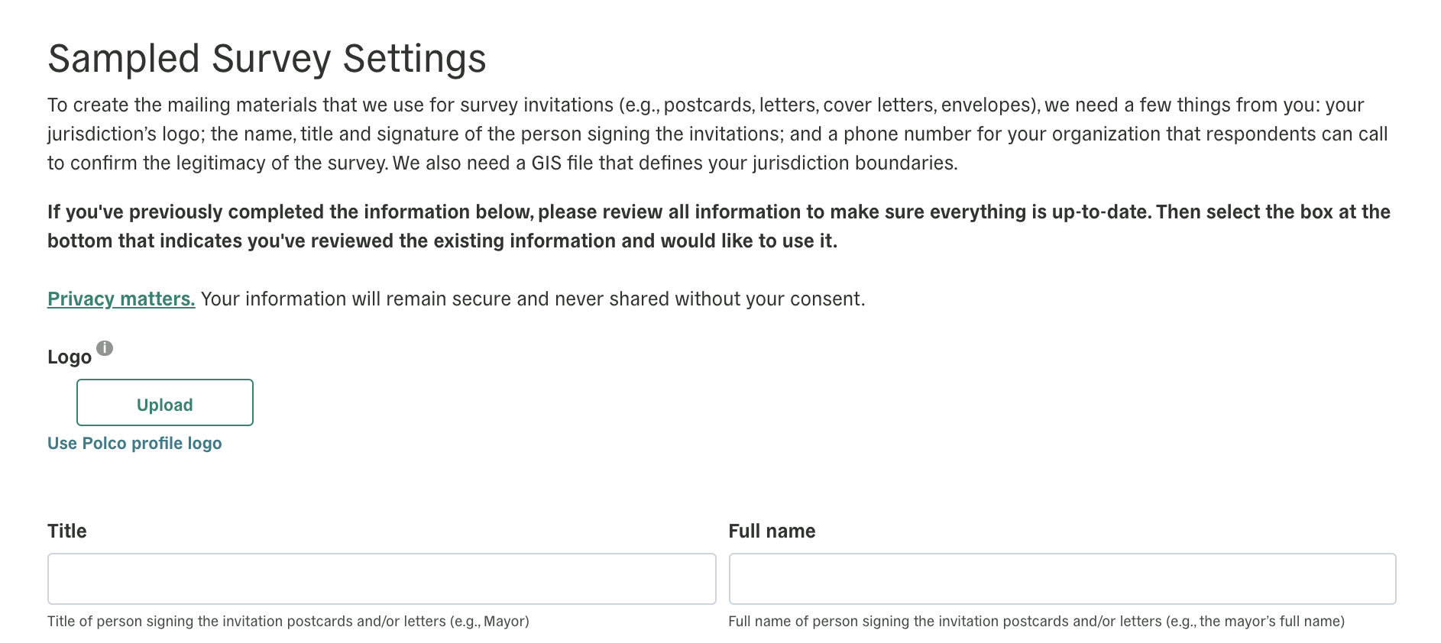Choose Use Polco profile logo

pos(134,444)
